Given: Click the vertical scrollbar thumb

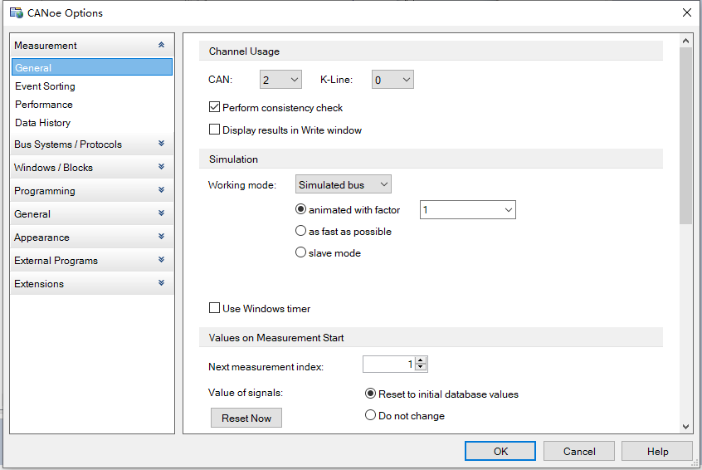Looking at the screenshot, I should point(685,135).
